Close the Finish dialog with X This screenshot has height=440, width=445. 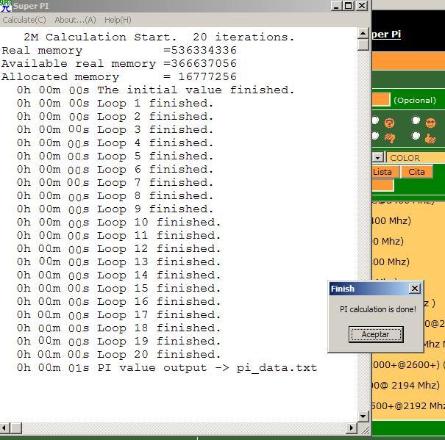414,289
